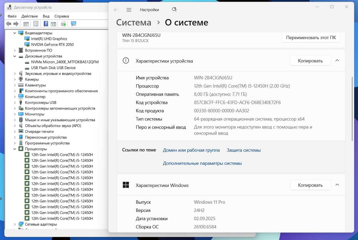Go back using the Settings window back arrow
The image size is (358, 240).
pos(116,10)
